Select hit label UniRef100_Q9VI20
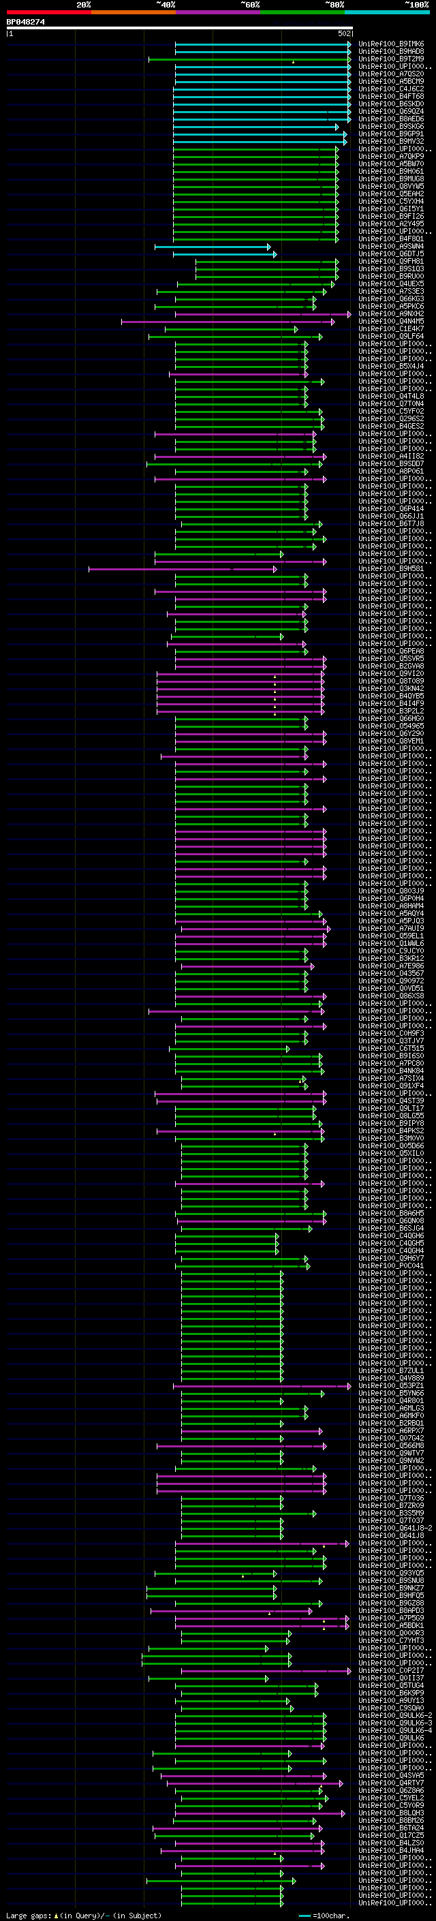 click(x=391, y=673)
